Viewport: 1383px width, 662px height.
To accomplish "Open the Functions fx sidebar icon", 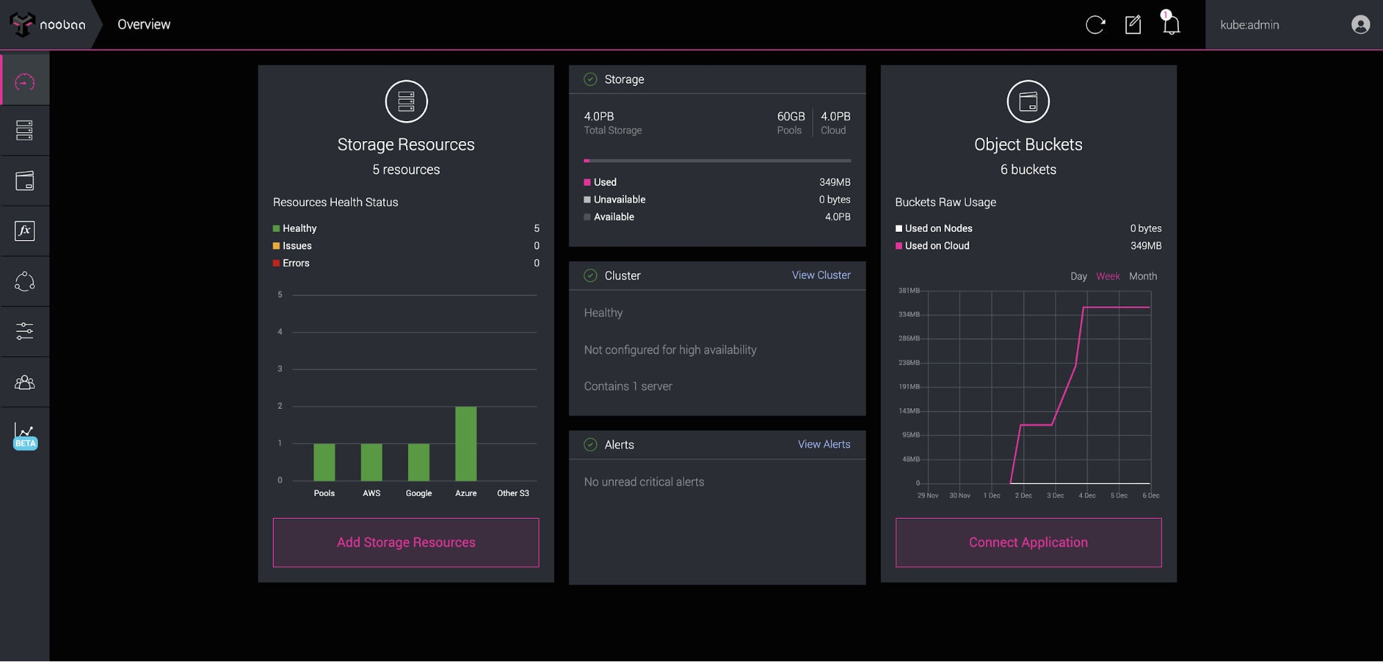I will coord(25,231).
